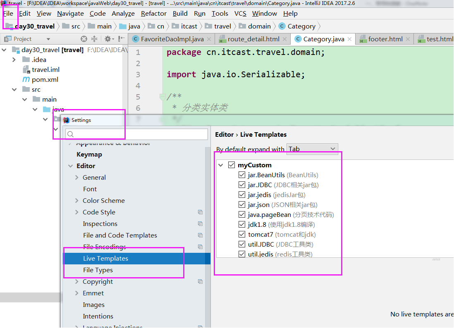Expand the Color Scheme node
Image resolution: width=454 pixels, height=328 pixels.
(77, 200)
